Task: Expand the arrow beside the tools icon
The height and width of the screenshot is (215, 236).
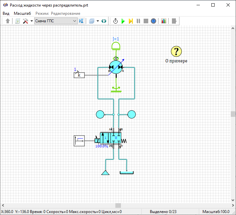Action: [32, 21]
